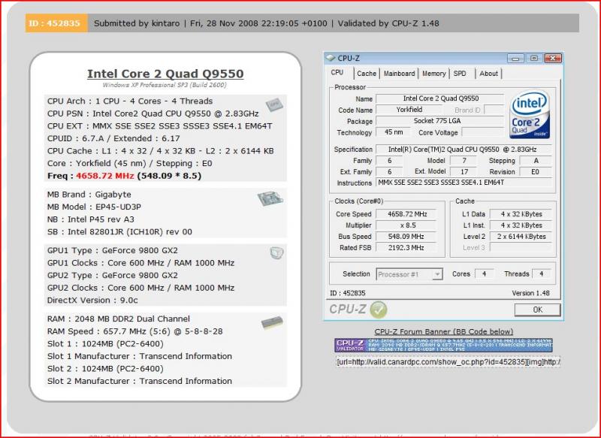Image resolution: width=601 pixels, height=438 pixels.
Task: Click the red 4658.72 MHz frequency text
Action: click(105, 176)
